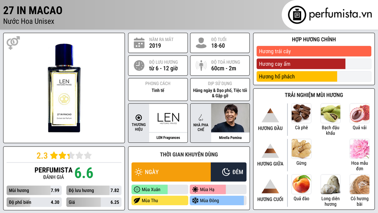Click the sun icon for Mùa Hạ
Screen dimensions: 378x213
point(195,190)
